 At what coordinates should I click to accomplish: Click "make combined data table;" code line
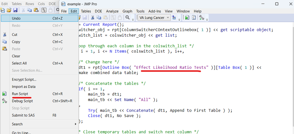108,73
